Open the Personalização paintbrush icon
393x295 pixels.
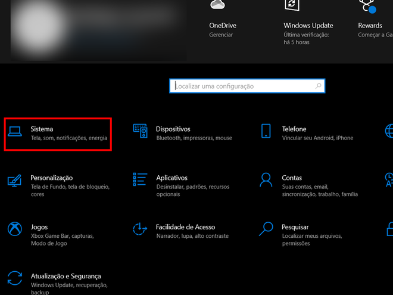coord(14,181)
